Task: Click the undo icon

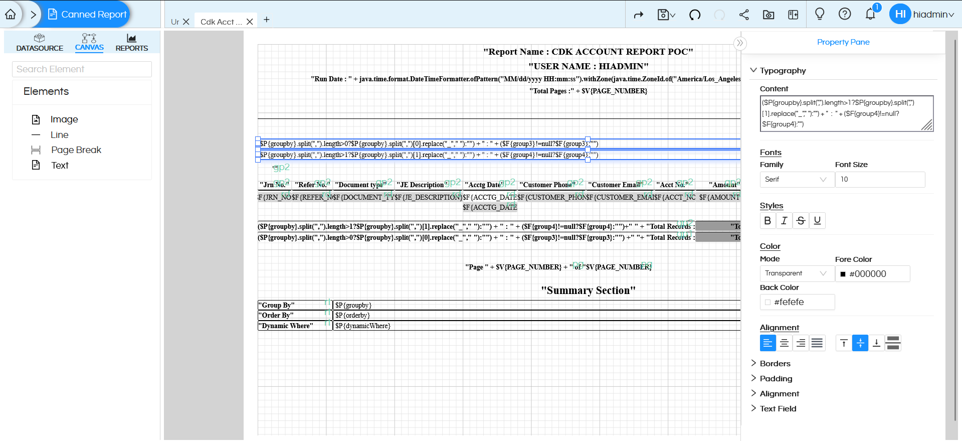Action: [x=695, y=15]
